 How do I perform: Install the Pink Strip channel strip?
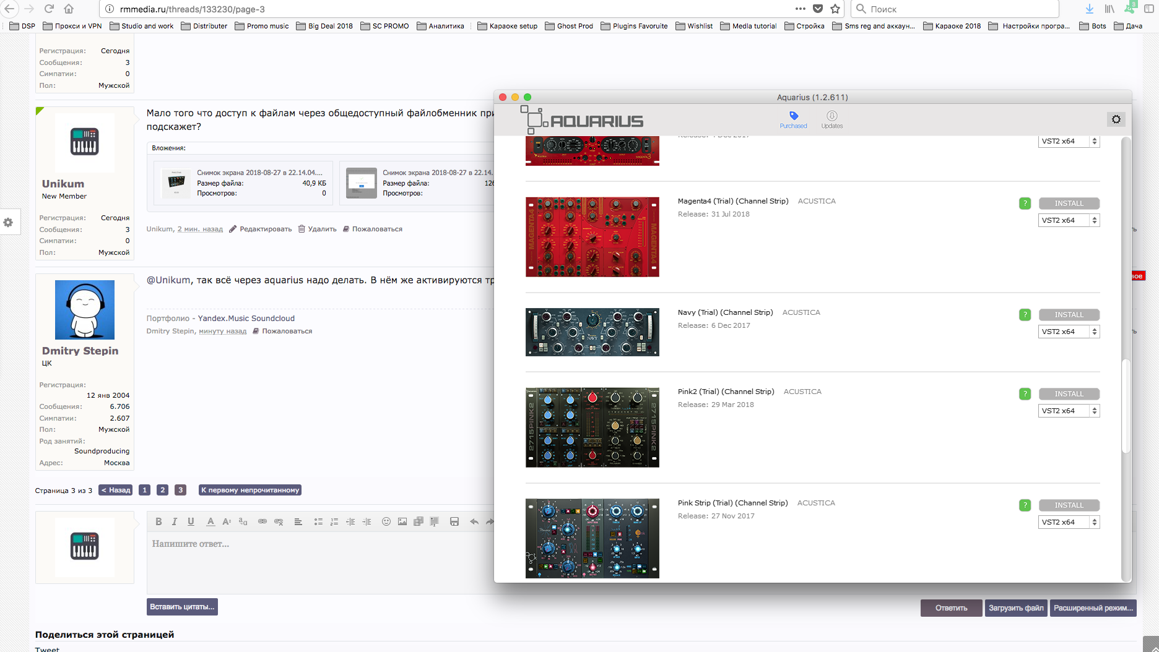1069,505
